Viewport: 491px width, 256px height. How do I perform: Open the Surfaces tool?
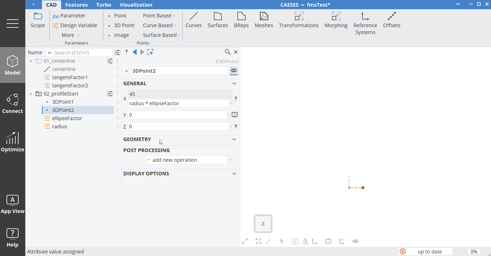coord(218,20)
